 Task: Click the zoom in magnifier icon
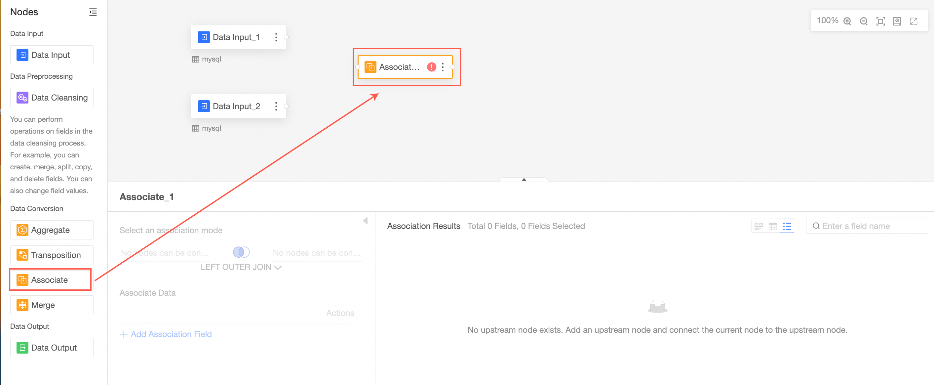pos(847,21)
